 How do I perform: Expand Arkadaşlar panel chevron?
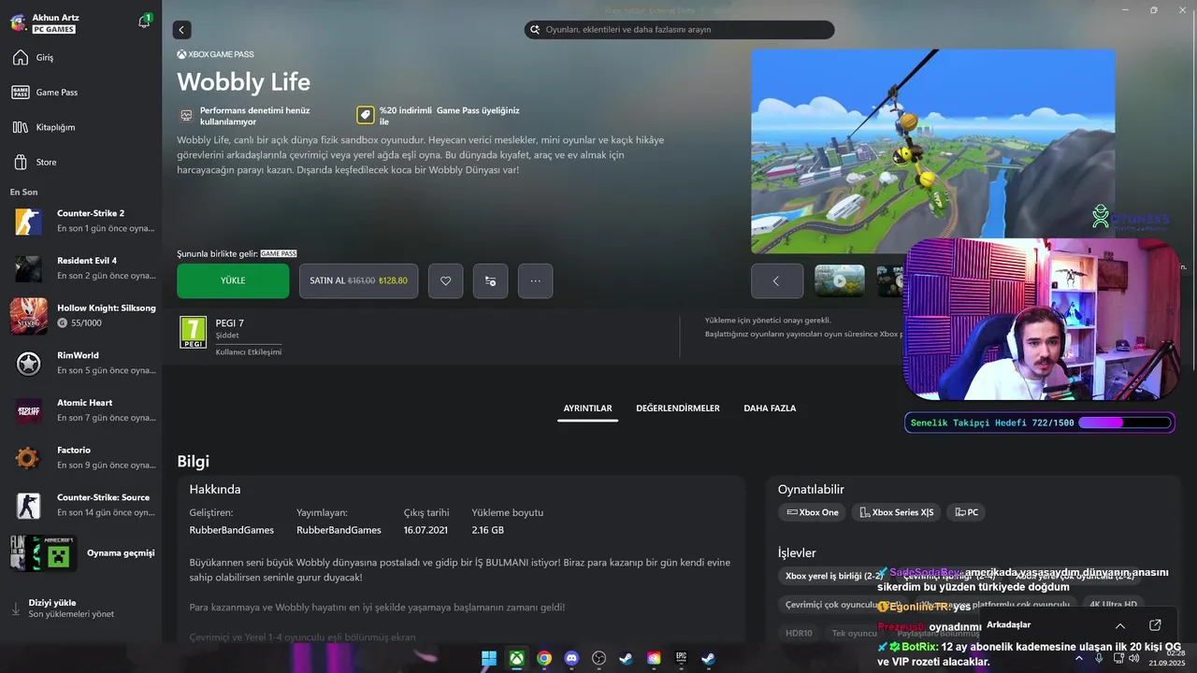coord(1120,625)
